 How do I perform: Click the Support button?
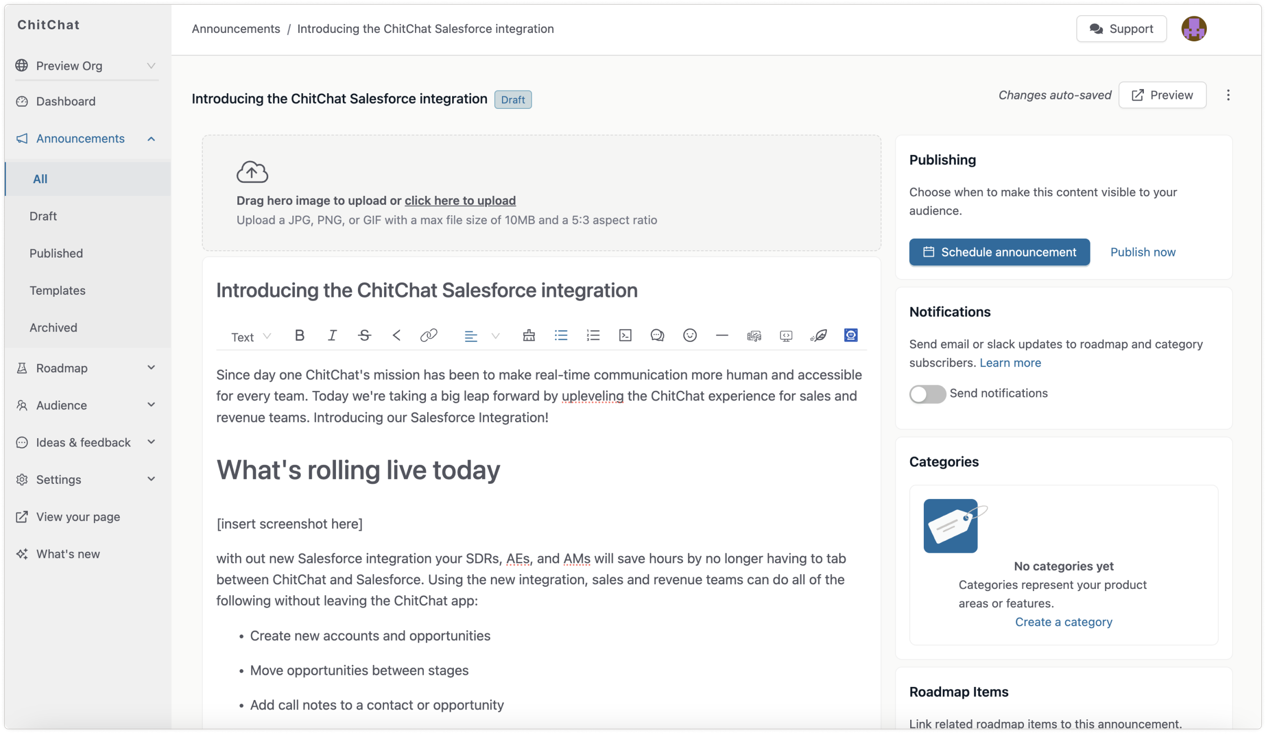(x=1121, y=29)
